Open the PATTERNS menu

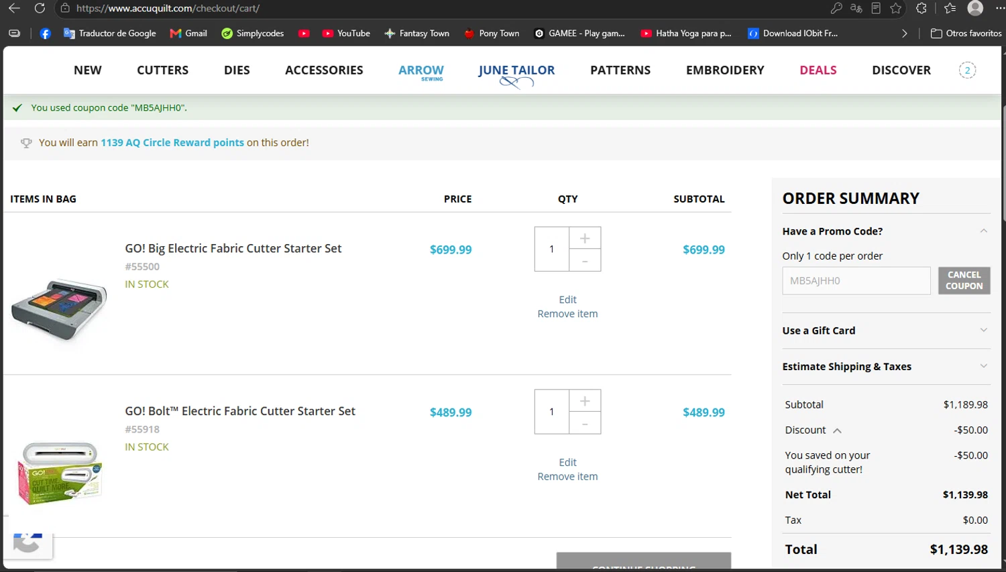(x=620, y=70)
